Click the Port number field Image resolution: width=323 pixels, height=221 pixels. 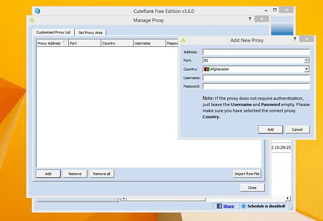coord(253,61)
